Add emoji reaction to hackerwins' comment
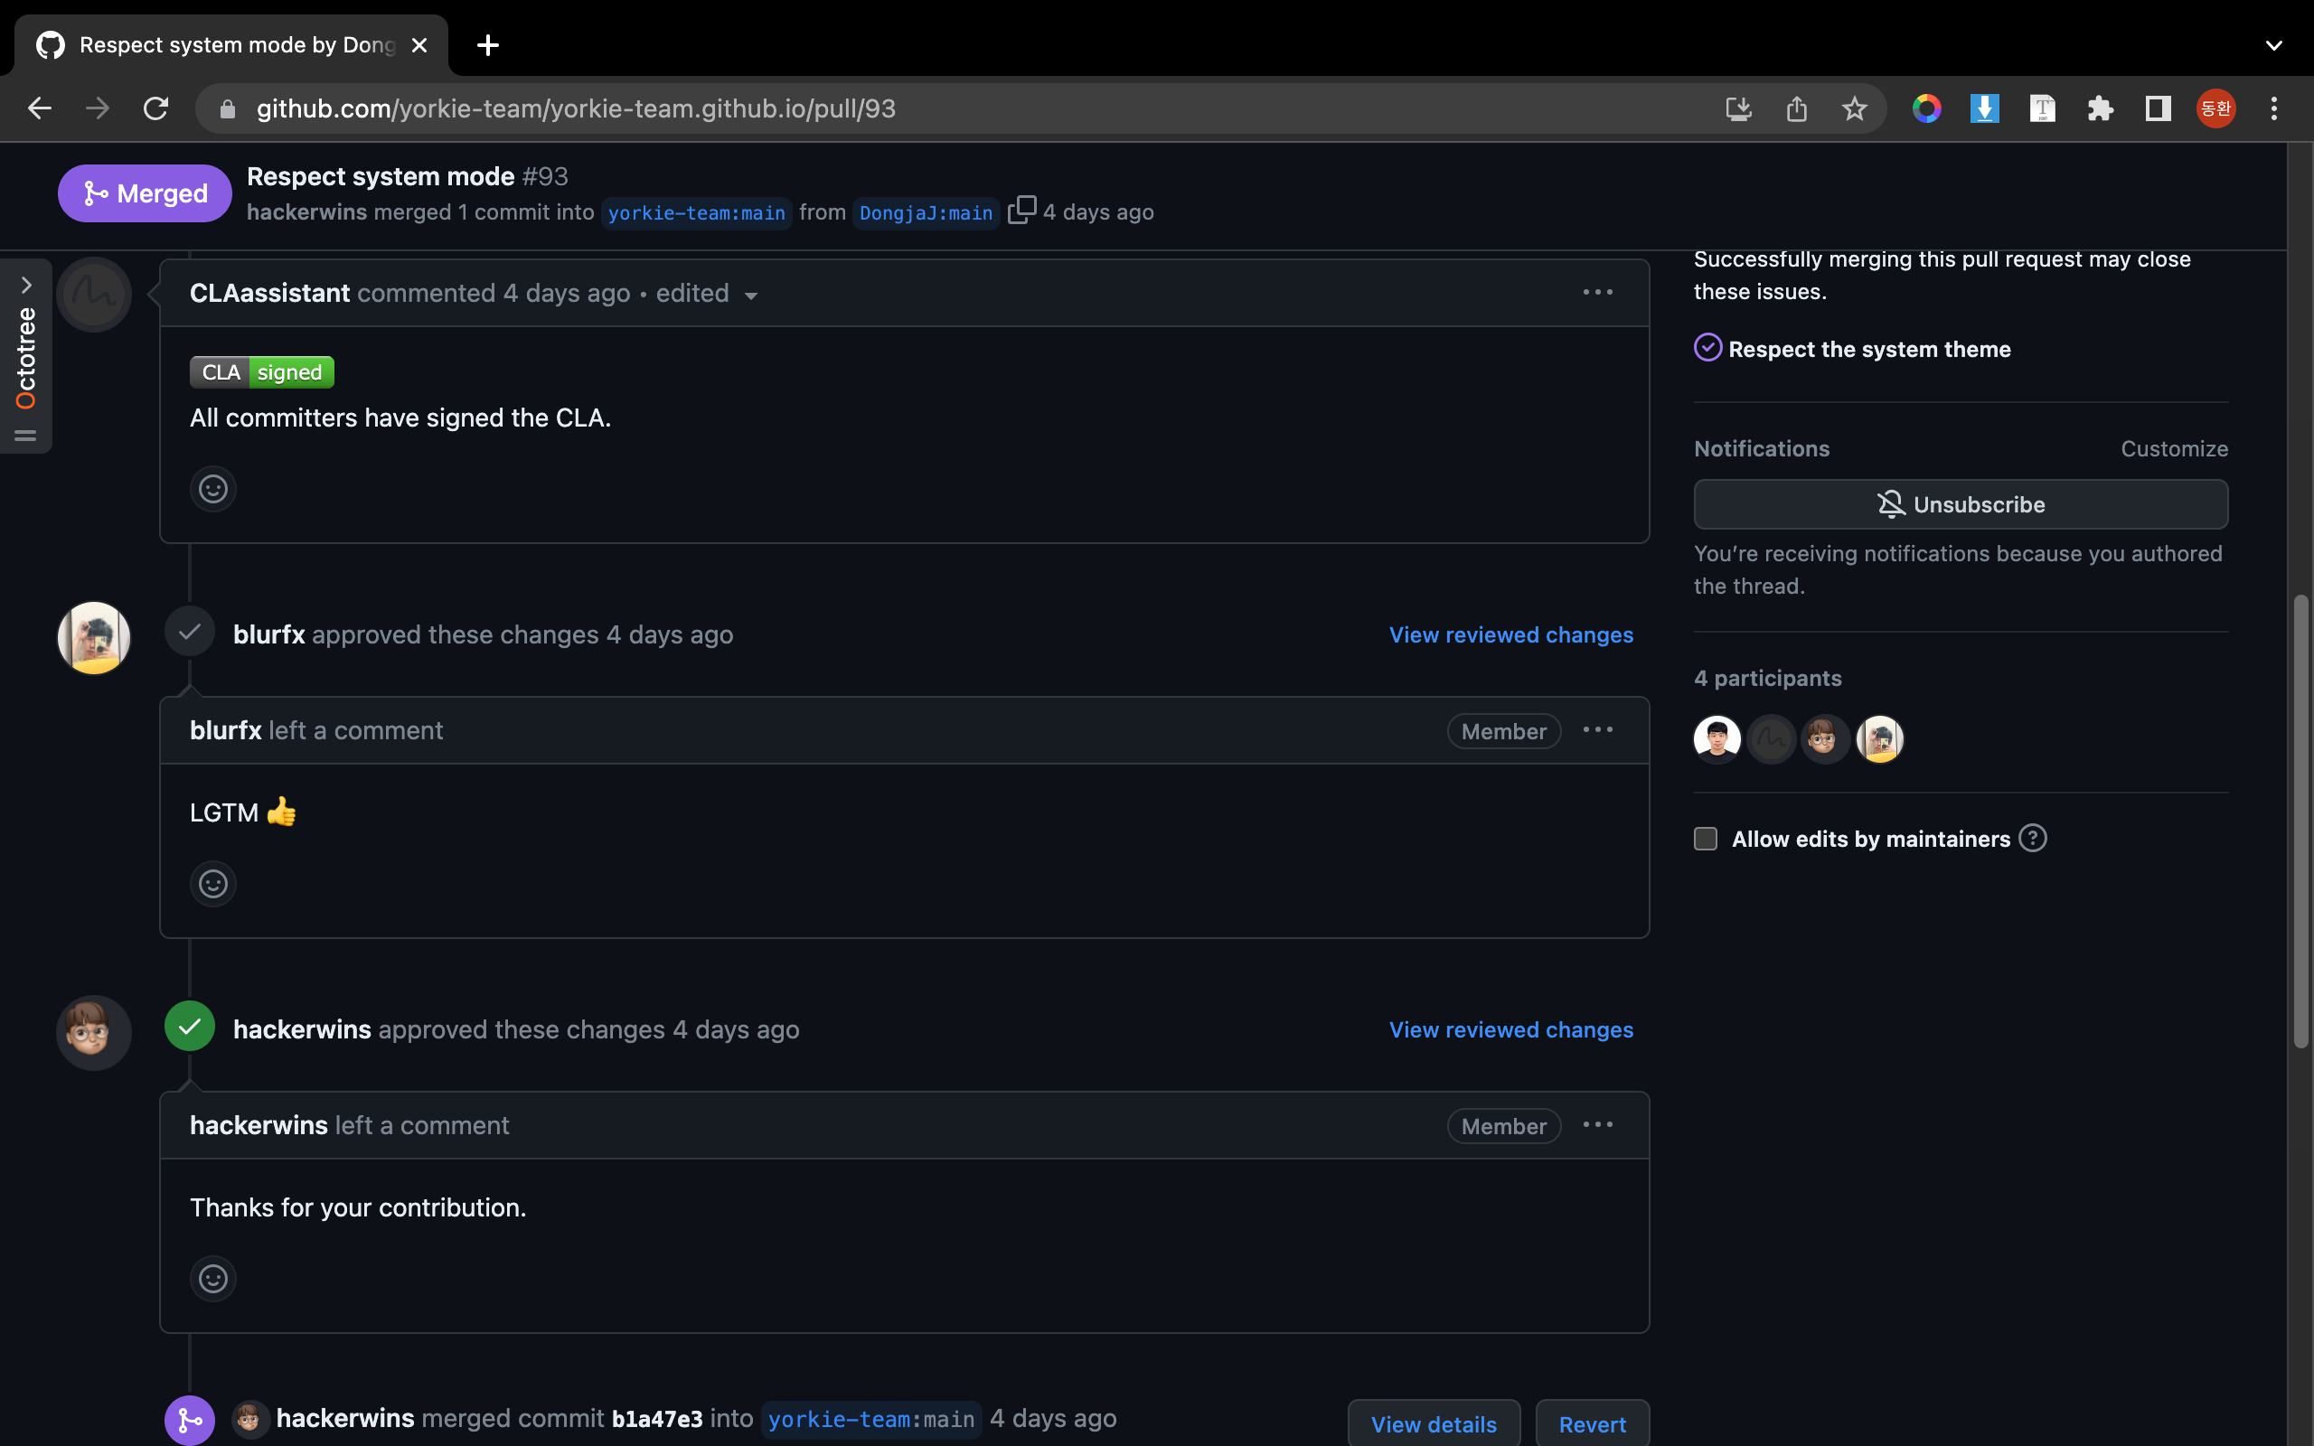This screenshot has height=1446, width=2314. 212,1279
